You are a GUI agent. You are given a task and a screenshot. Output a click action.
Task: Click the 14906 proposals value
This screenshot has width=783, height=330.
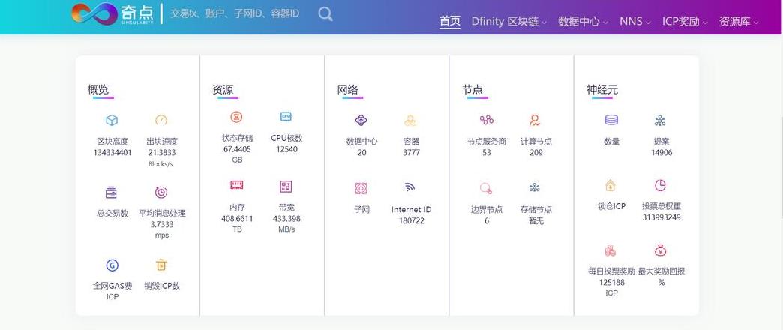click(x=661, y=153)
